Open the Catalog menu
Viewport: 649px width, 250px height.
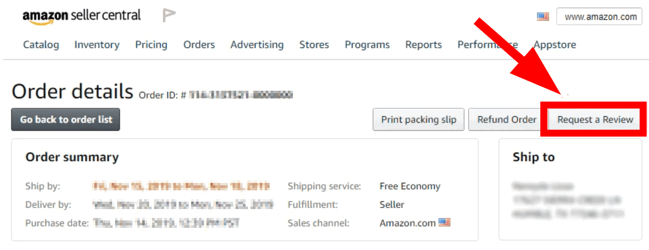coord(41,45)
